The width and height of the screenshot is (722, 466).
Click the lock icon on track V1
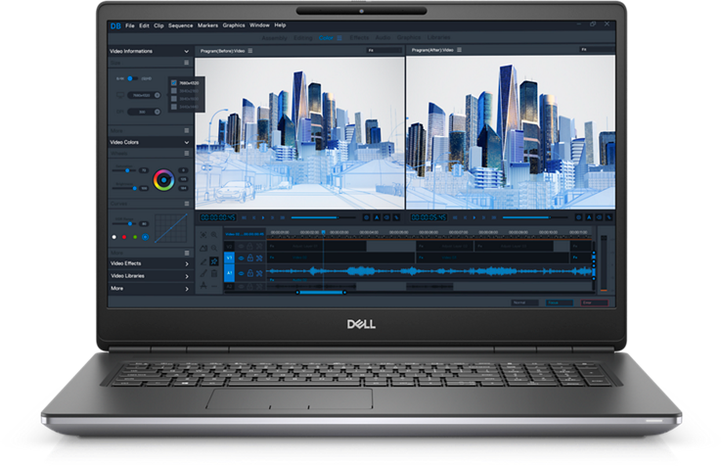point(250,258)
